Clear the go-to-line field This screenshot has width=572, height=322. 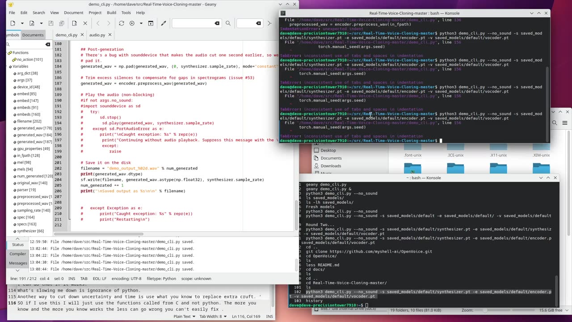257,23
